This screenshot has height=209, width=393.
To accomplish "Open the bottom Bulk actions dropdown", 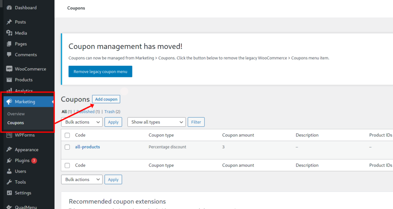I will coord(82,180).
